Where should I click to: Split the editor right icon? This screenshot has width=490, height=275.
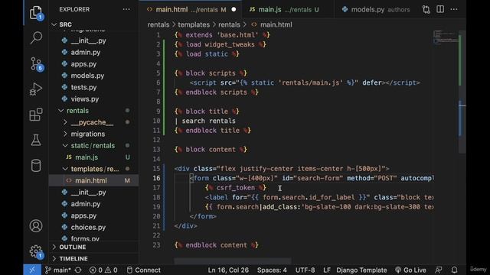tap(440, 9)
